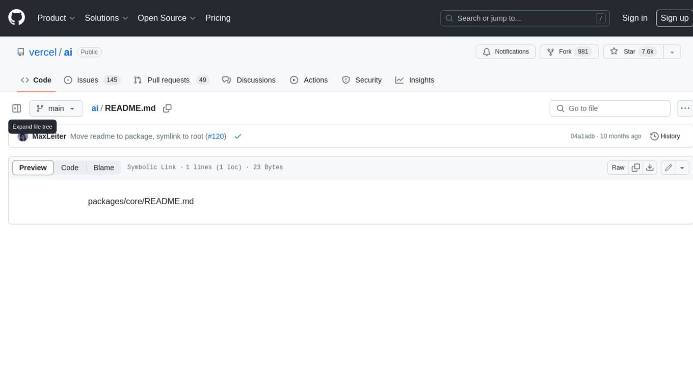The width and height of the screenshot is (693, 389).
Task: Focus the Go to file search box
Action: pos(610,108)
